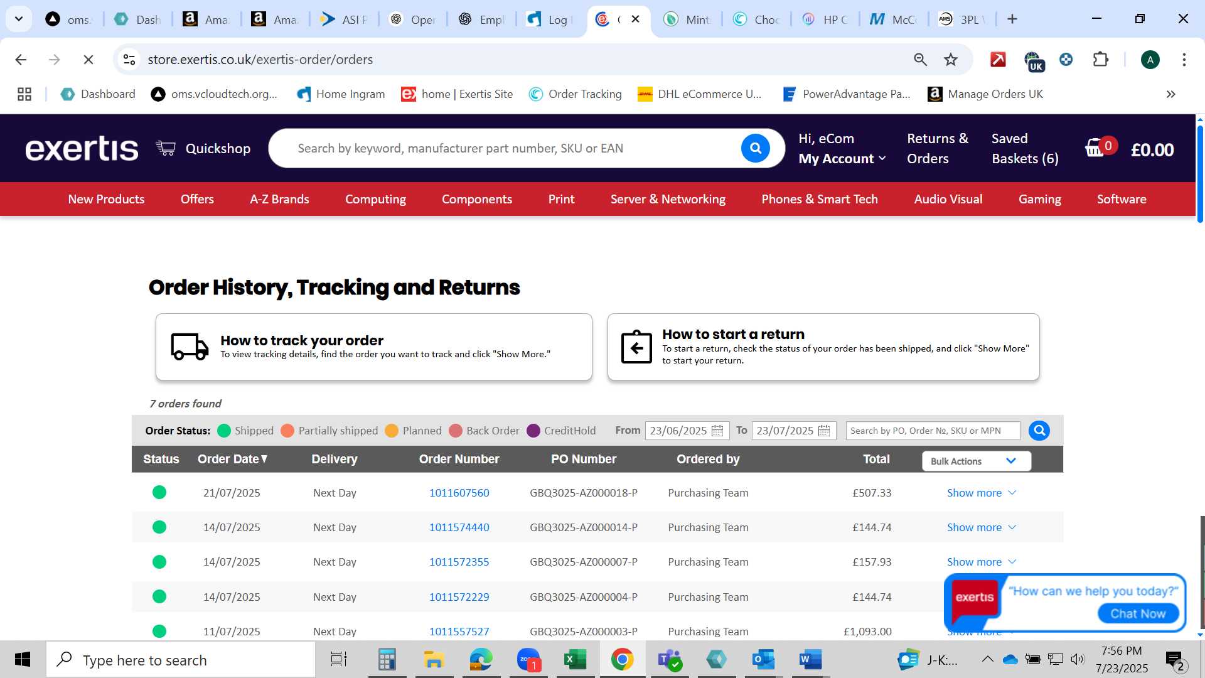The image size is (1205, 678).
Task: Expand the My Account dropdown
Action: (842, 159)
